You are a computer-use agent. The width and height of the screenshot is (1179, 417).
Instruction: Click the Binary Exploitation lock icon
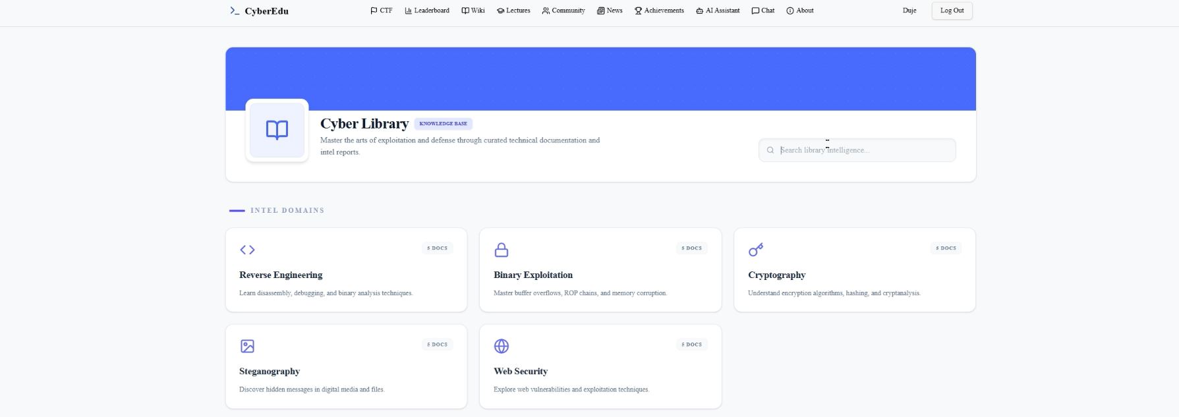click(502, 250)
